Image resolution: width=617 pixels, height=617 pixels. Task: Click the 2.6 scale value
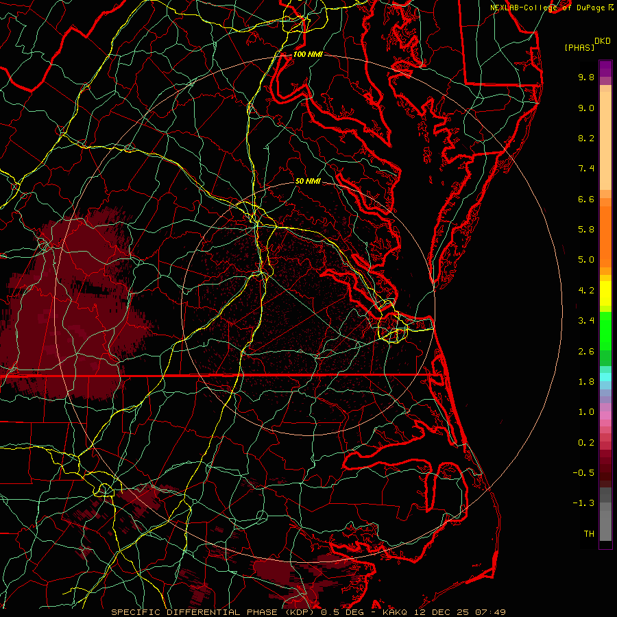point(586,352)
